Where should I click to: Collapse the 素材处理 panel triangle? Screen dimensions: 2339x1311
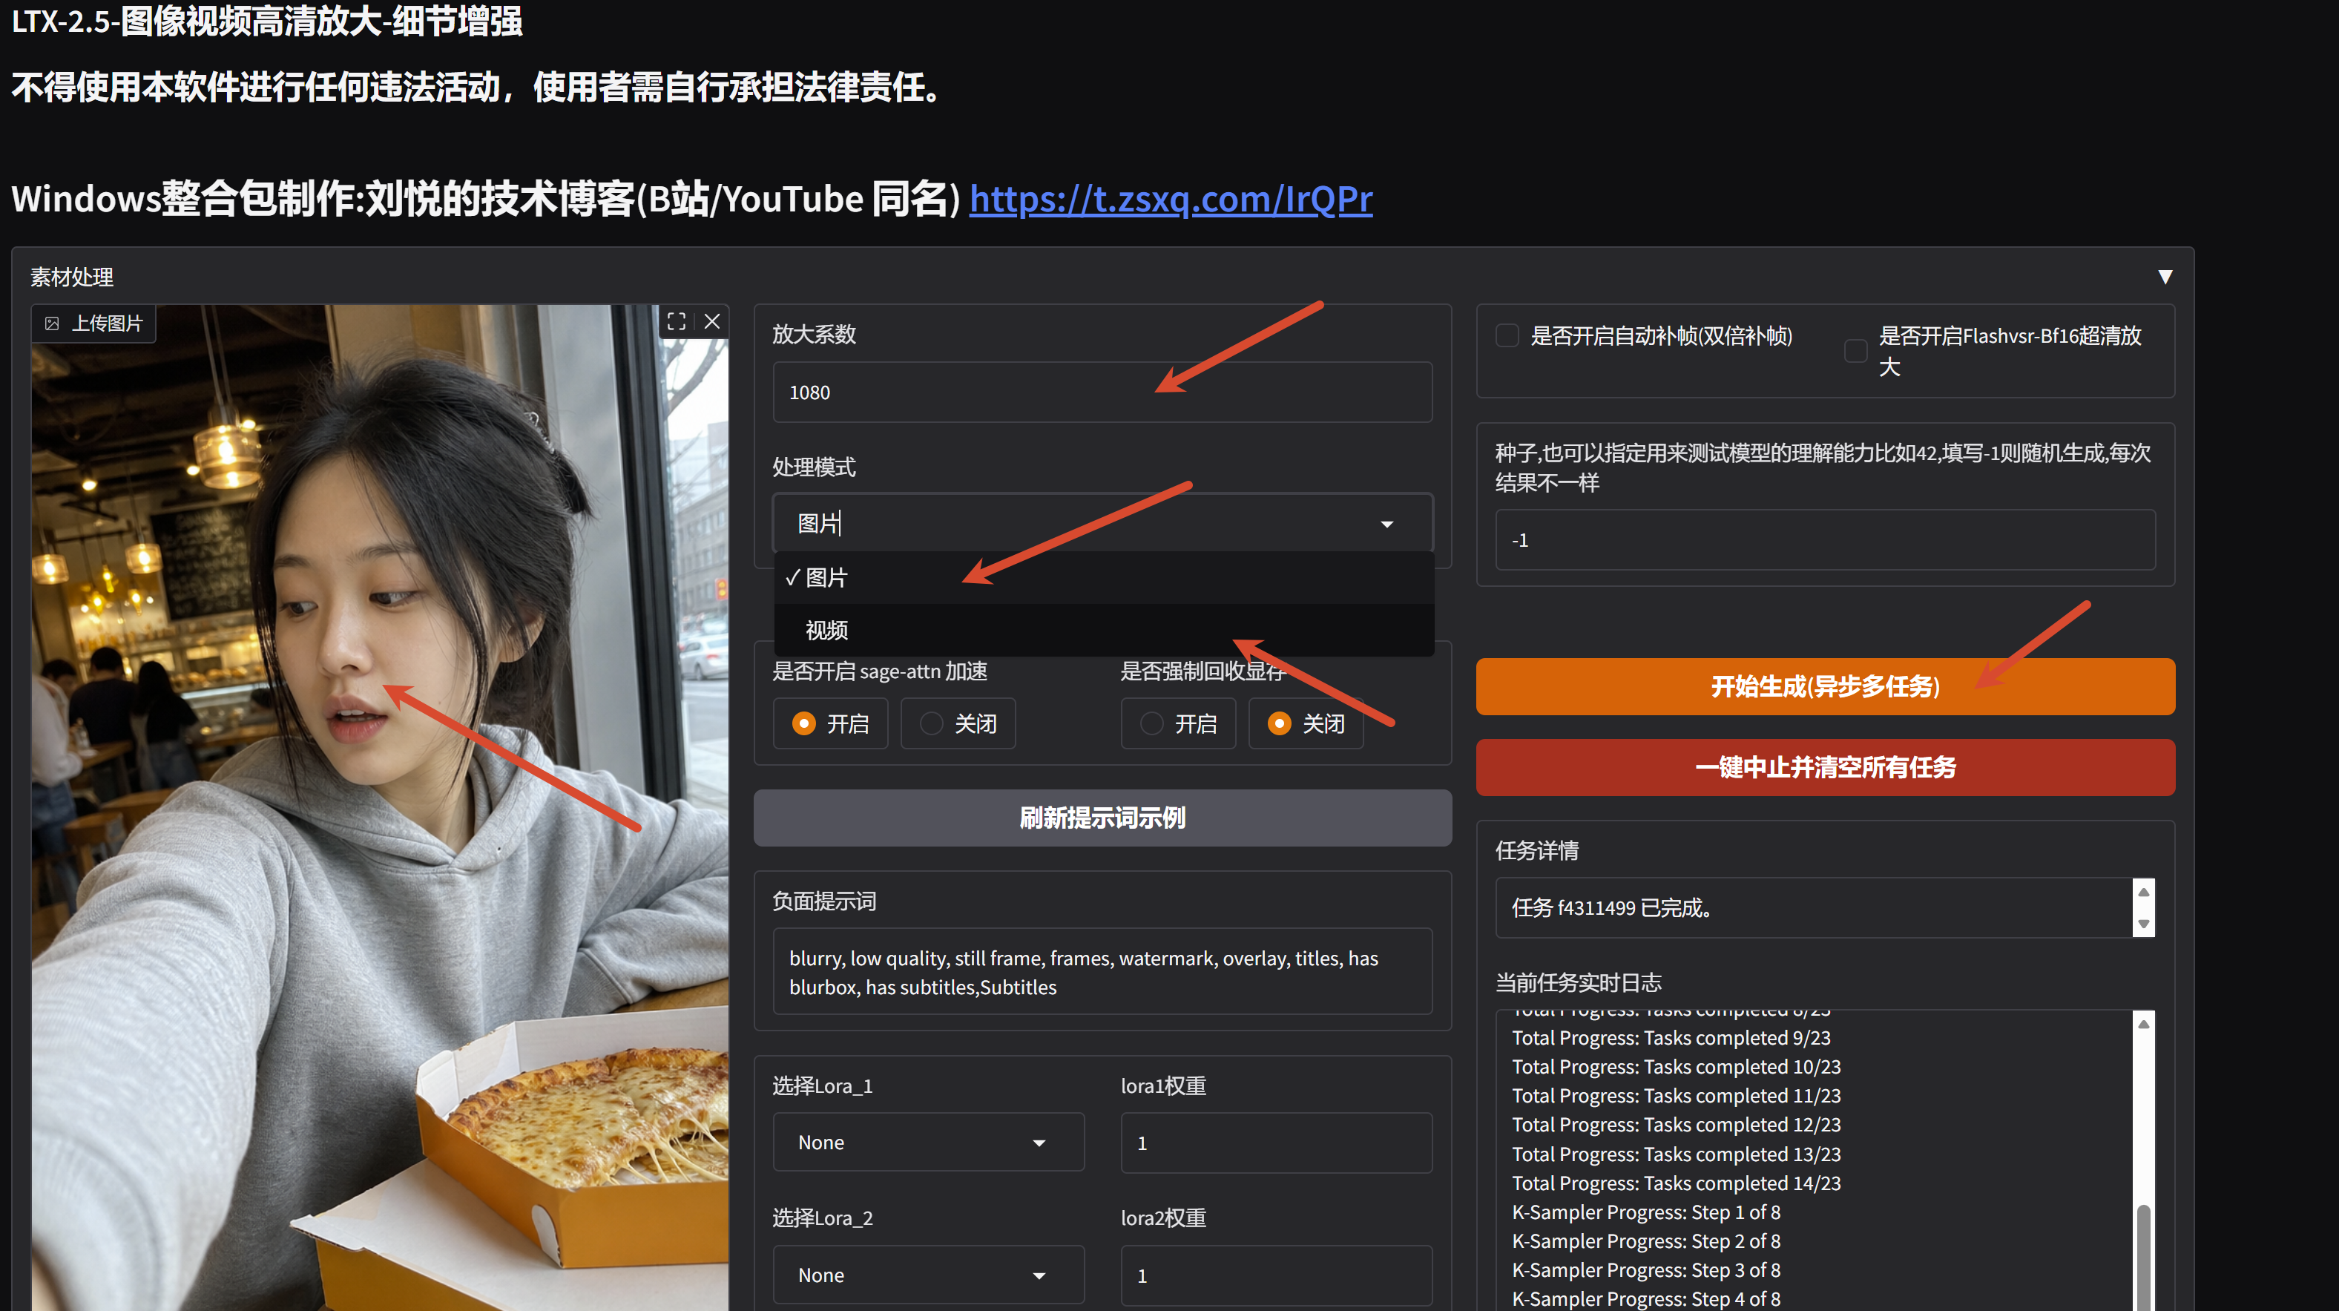pyautogui.click(x=2165, y=277)
